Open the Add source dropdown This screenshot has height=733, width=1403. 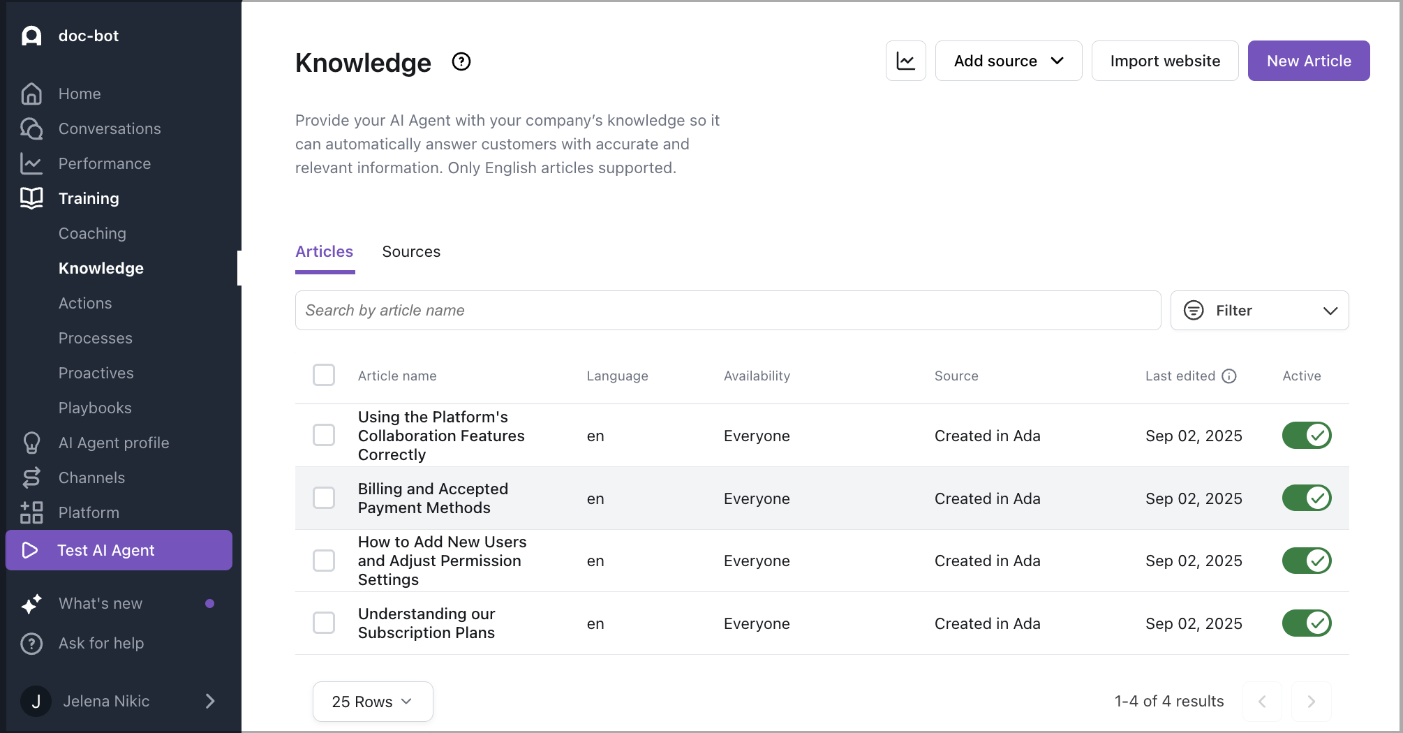point(1007,61)
